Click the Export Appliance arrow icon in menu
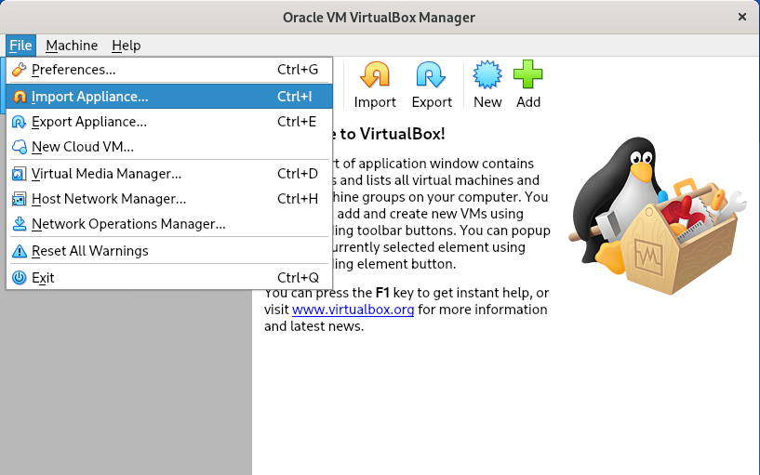Screen dimensions: 760x475 (x=19, y=122)
